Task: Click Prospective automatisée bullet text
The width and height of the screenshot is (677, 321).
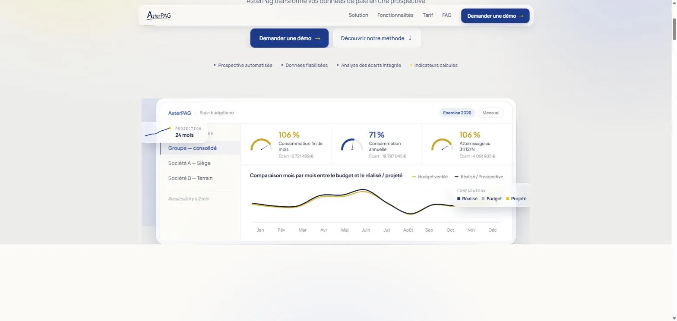Action: click(x=245, y=65)
